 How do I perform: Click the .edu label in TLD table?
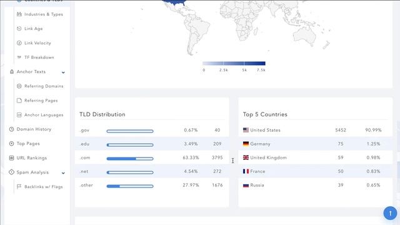pos(84,144)
